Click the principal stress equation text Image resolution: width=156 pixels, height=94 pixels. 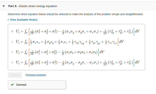point(60,52)
